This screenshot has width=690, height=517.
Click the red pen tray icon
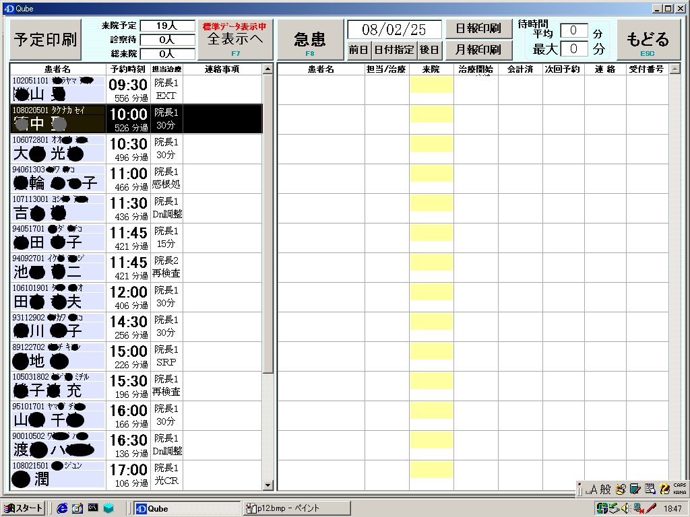(650, 508)
